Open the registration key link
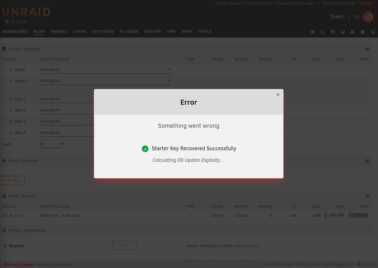Screen dimensions: 378x268 point(246,246)
